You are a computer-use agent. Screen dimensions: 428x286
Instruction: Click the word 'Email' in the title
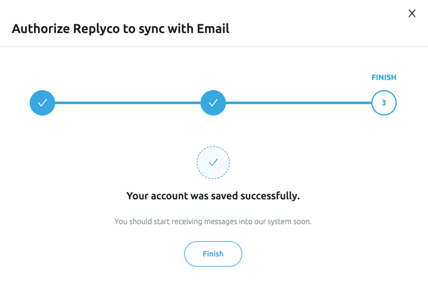tap(212, 29)
